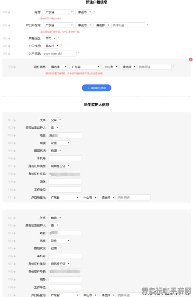Open 身份证件类型 dropdown in 父亲 block
The width and height of the screenshot is (193, 297).
(x=59, y=166)
